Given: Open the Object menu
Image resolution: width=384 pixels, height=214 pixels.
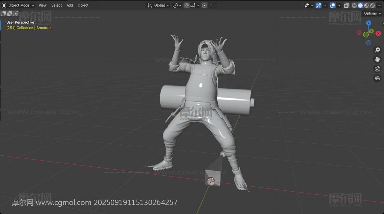Looking at the screenshot, I should point(83,5).
